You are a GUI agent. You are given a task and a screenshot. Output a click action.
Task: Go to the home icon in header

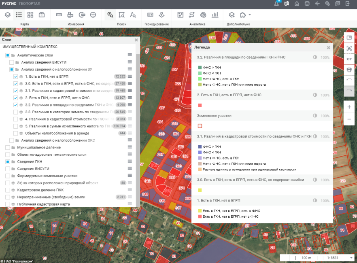pyautogui.click(x=297, y=4)
